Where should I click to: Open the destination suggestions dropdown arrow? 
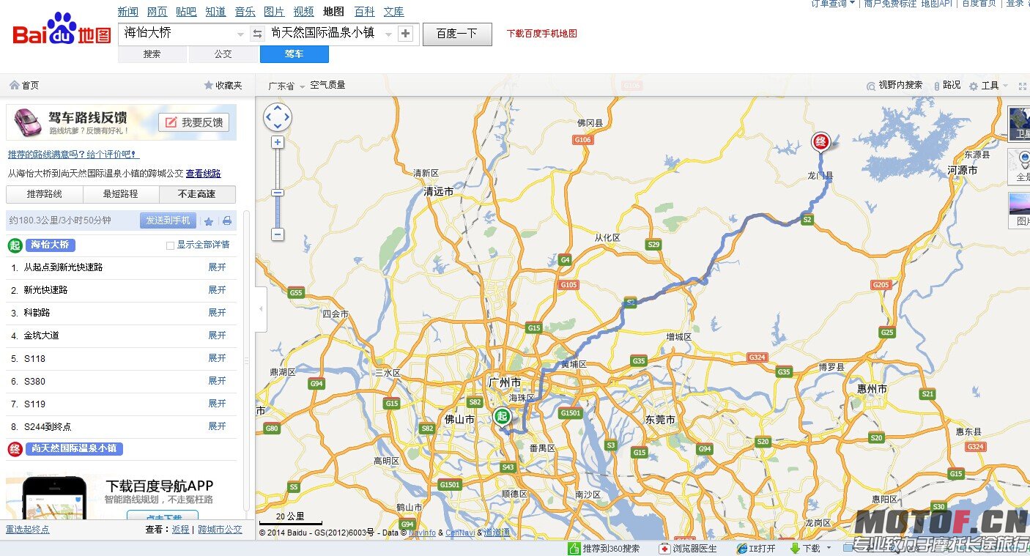pyautogui.click(x=389, y=34)
